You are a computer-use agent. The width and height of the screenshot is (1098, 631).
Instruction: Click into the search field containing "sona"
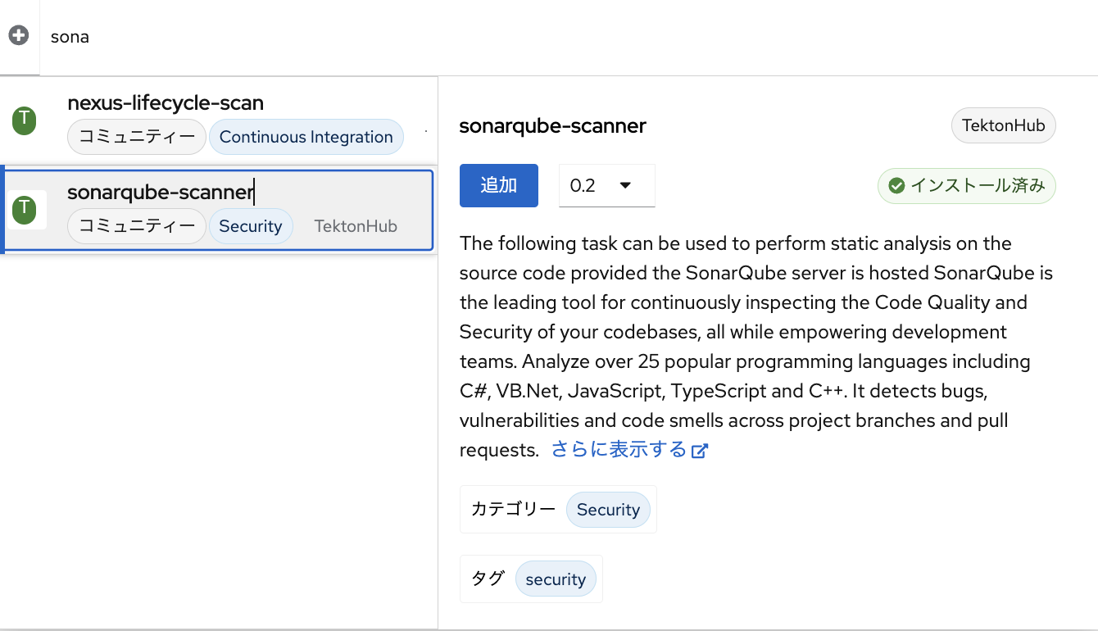492,37
